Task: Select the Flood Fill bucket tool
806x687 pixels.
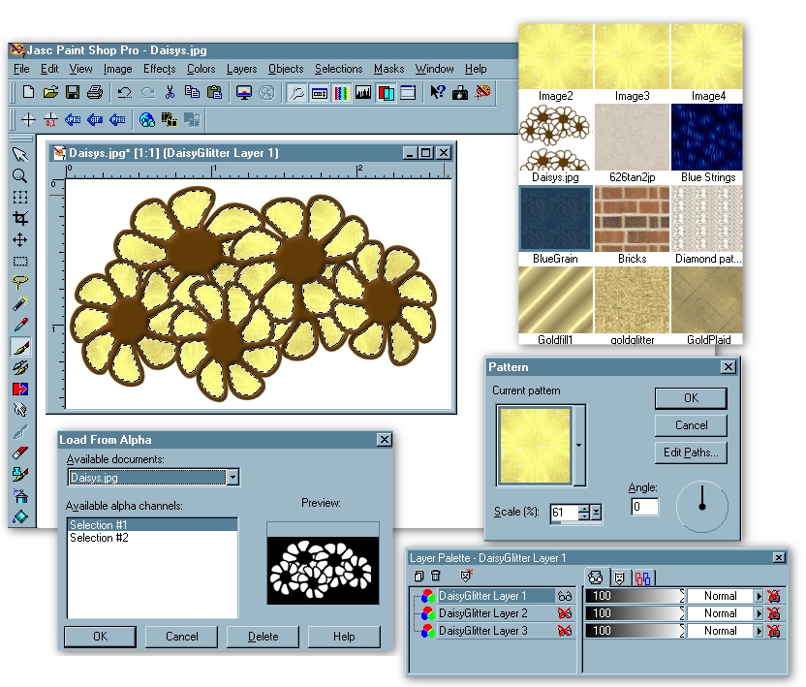Action: tap(20, 516)
